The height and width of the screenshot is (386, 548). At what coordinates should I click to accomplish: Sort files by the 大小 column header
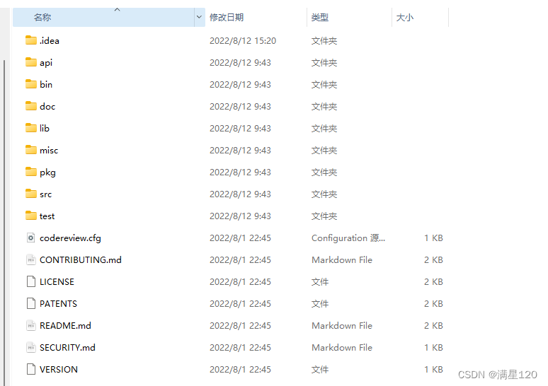point(420,17)
